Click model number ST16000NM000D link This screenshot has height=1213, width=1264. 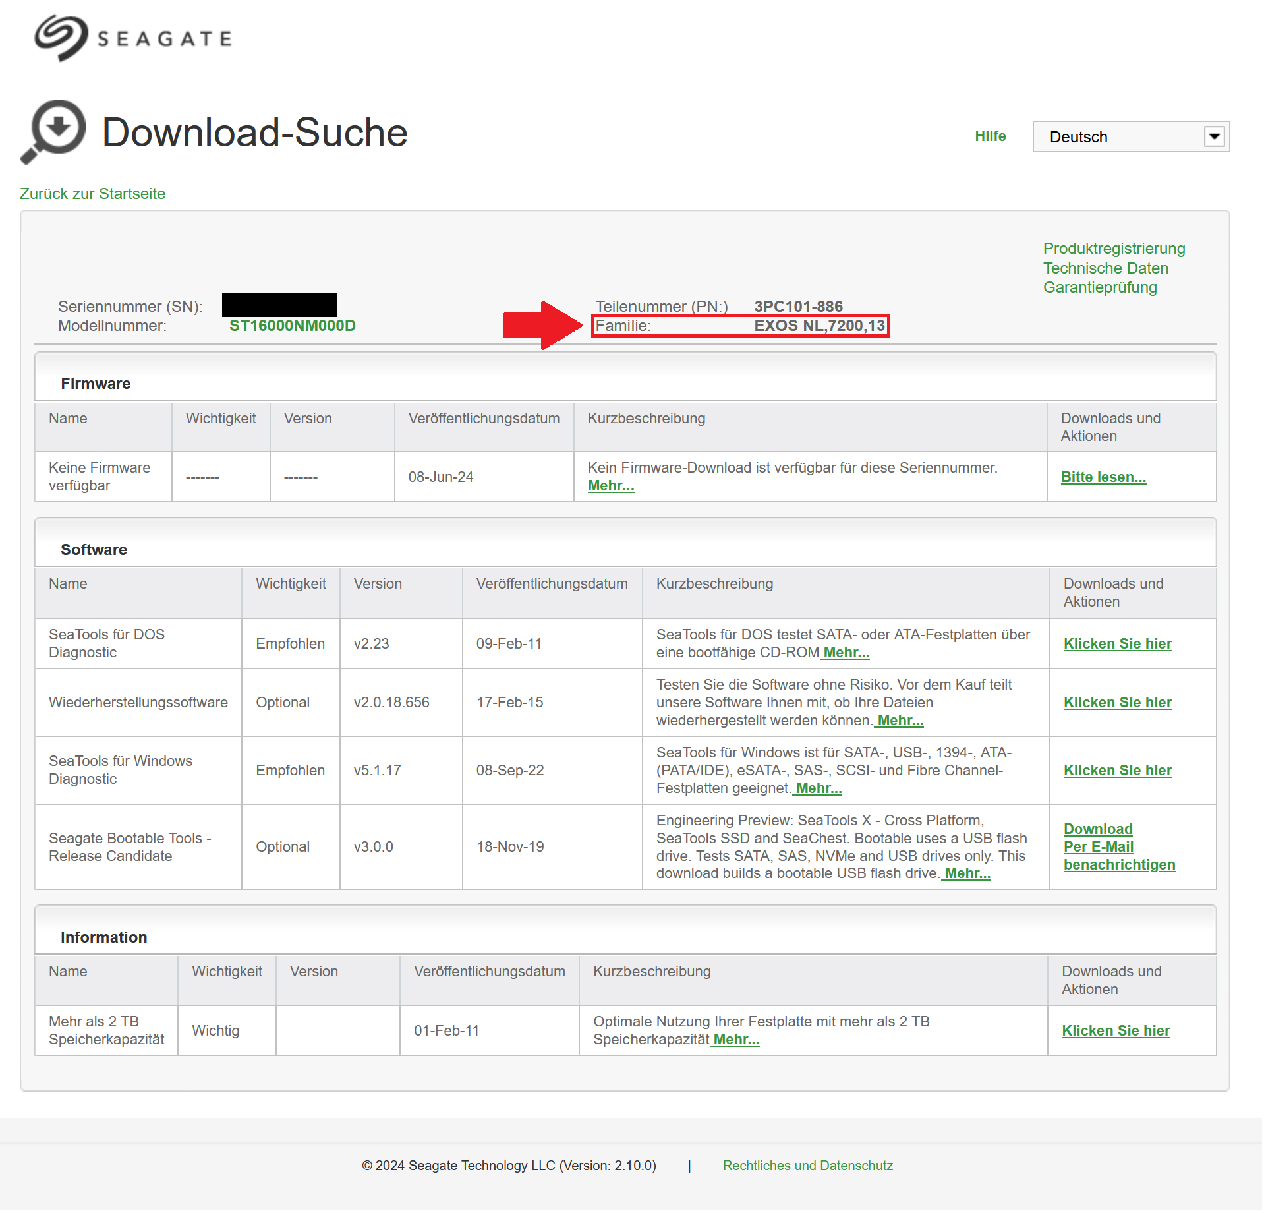click(x=292, y=326)
